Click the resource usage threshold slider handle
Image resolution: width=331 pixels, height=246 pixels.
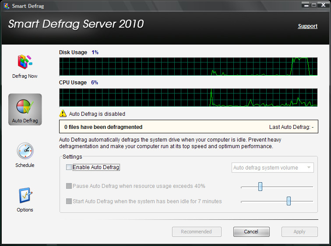tap(260, 187)
